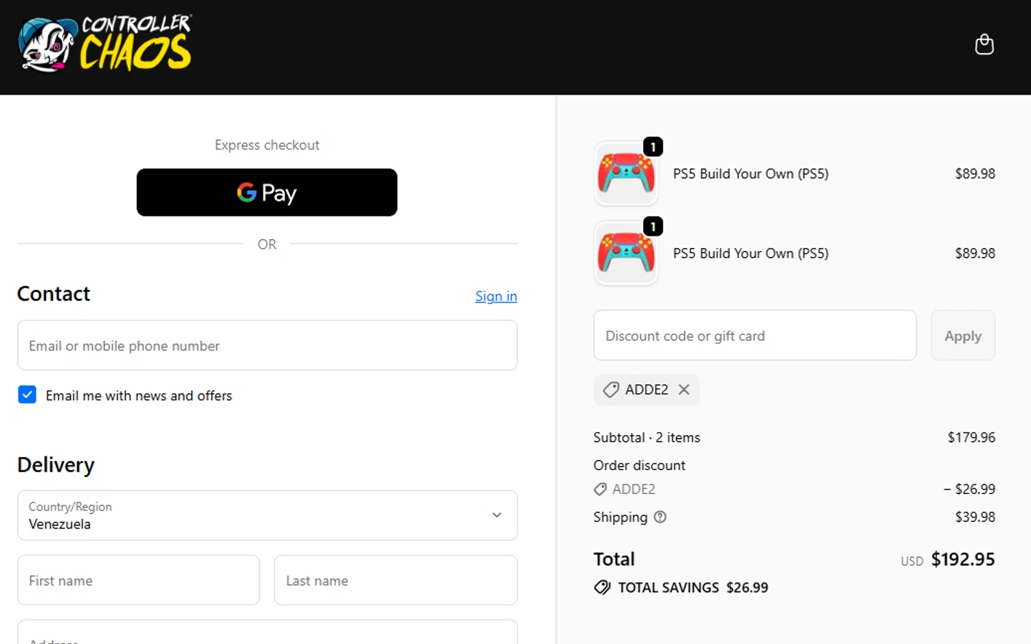The width and height of the screenshot is (1031, 644).
Task: Click the Order discount label
Action: tap(639, 465)
